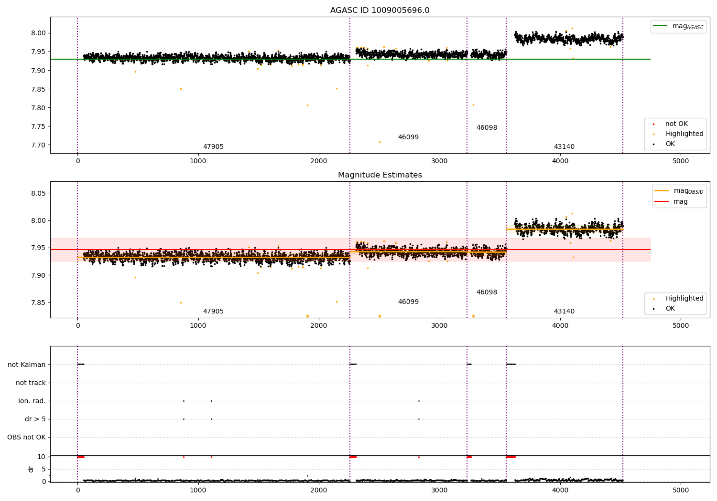Click the 5 tick on the dr axis

coord(43,470)
